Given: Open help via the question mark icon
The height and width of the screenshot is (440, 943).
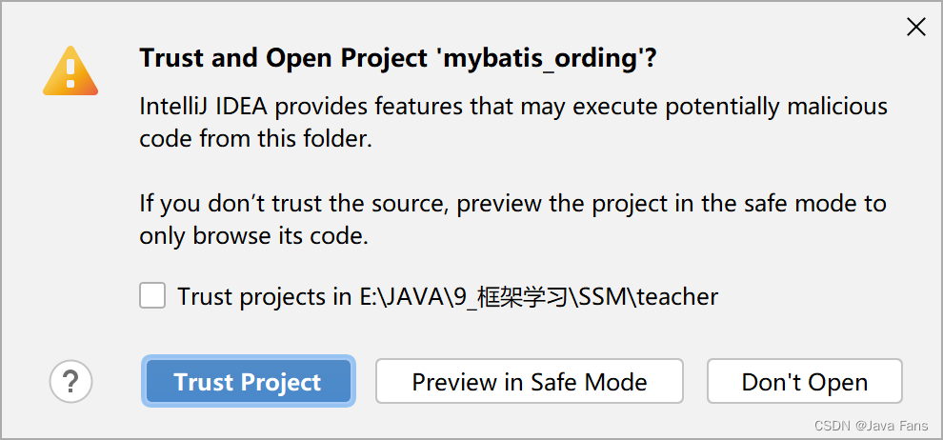Looking at the screenshot, I should (x=71, y=381).
